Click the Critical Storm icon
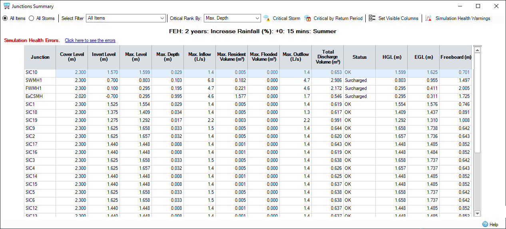The image size is (506, 229). (x=267, y=18)
